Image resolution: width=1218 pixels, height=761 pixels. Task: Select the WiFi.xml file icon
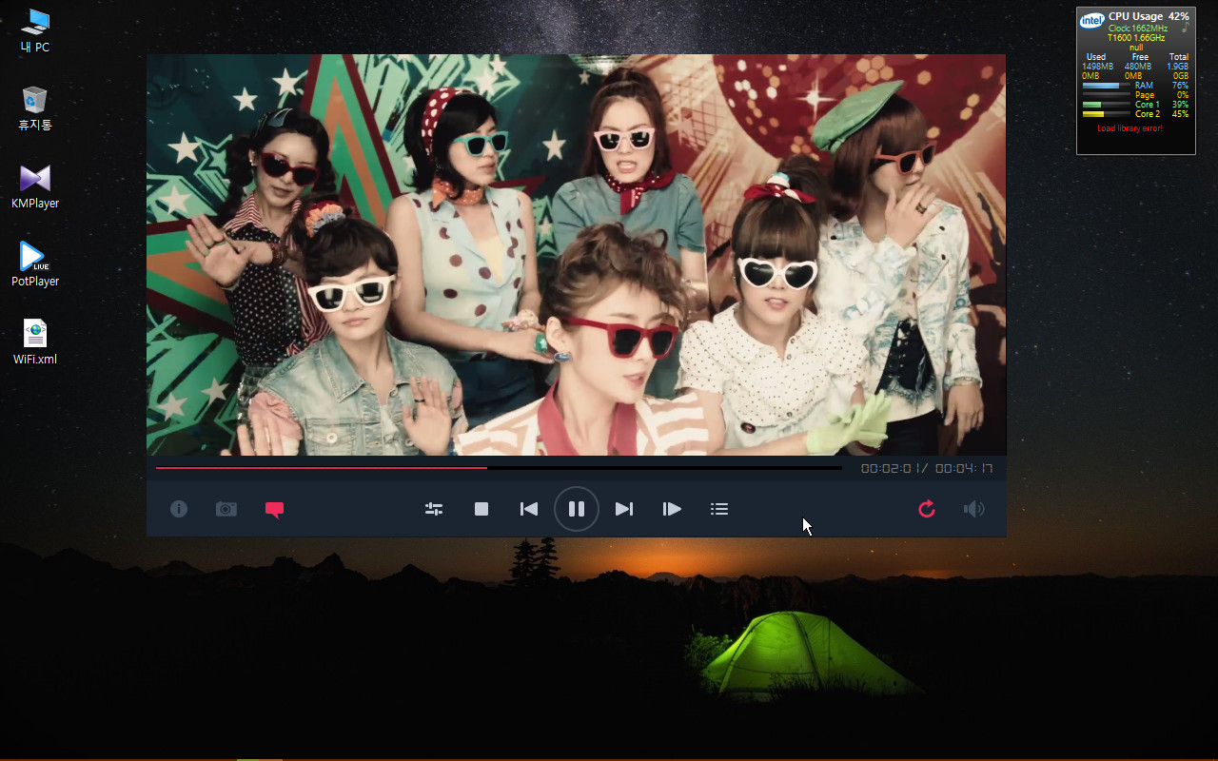tap(35, 342)
